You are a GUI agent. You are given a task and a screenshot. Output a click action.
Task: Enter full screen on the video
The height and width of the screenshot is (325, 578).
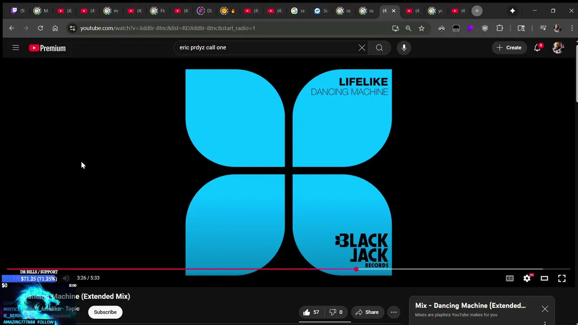pyautogui.click(x=562, y=279)
